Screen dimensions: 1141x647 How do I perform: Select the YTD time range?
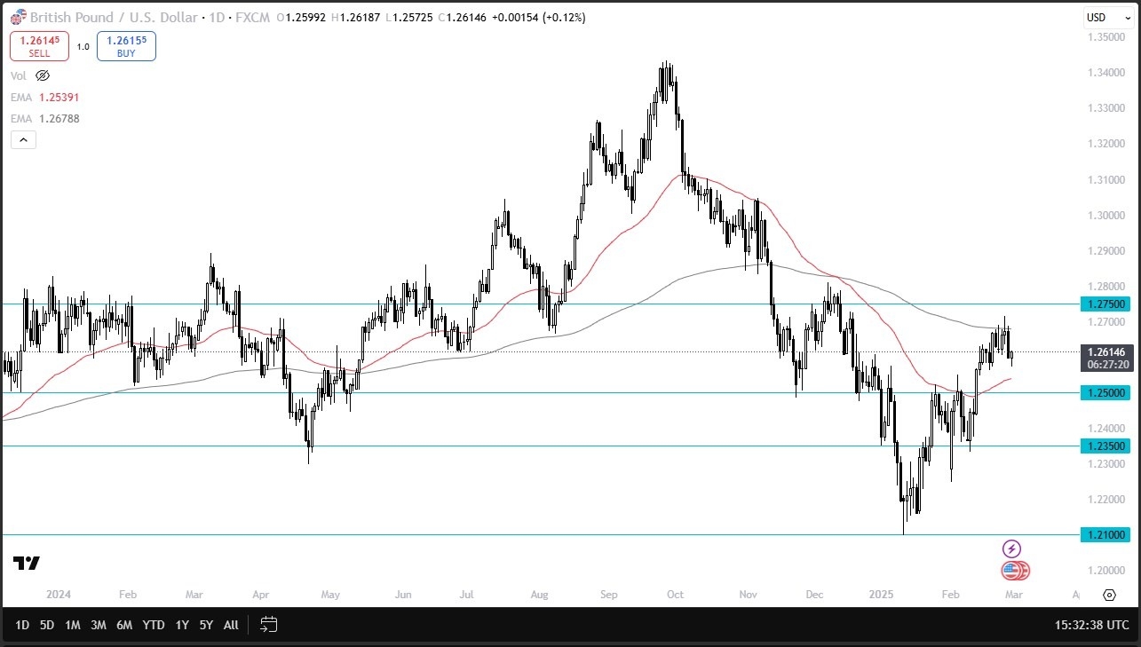click(154, 625)
